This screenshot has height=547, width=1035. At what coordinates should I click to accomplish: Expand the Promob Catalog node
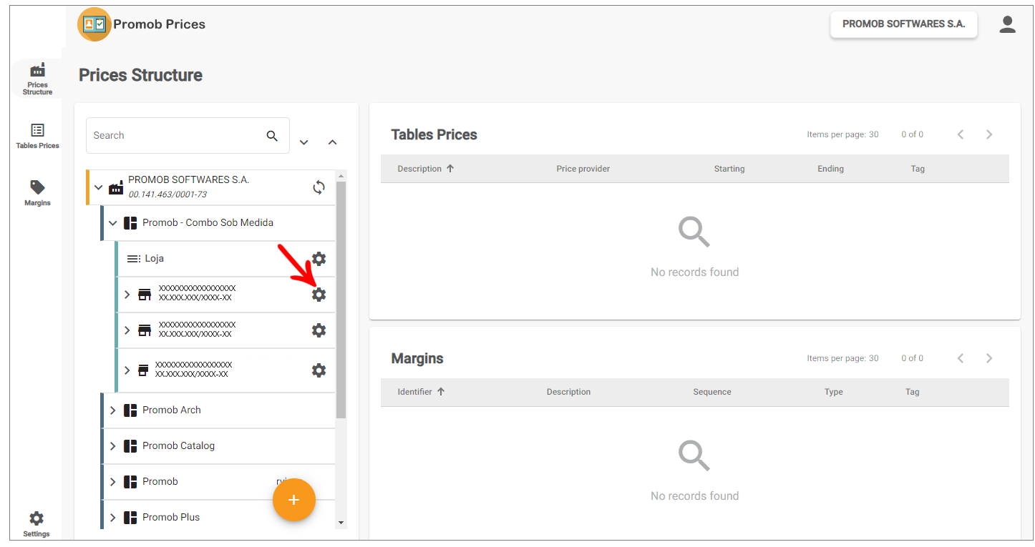click(112, 446)
